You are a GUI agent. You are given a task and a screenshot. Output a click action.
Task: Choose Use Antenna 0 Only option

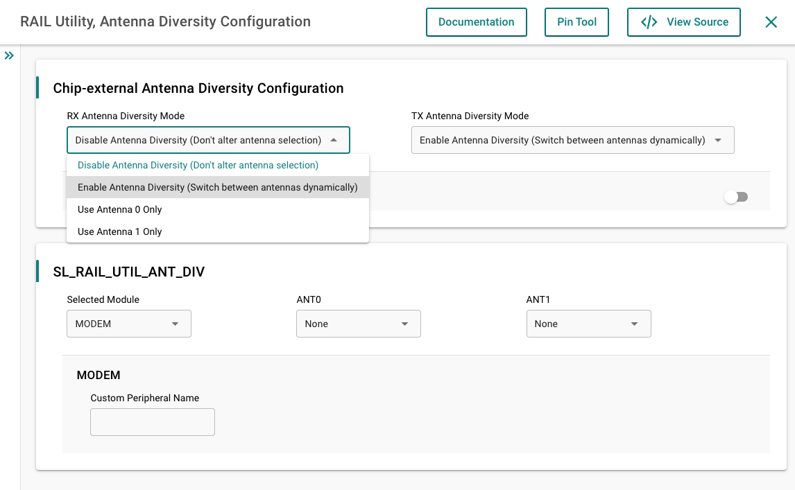point(120,209)
